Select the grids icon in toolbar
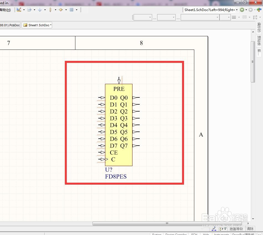 click(x=72, y=10)
